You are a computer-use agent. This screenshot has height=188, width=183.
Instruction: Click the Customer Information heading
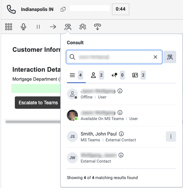coord(37,50)
